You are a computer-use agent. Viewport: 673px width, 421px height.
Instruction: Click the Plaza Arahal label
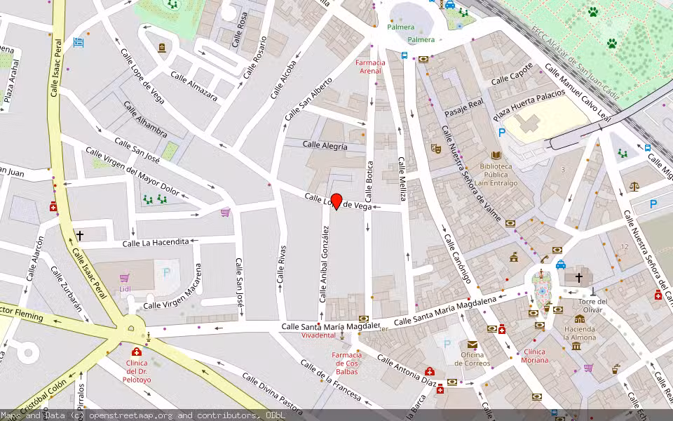click(x=12, y=81)
